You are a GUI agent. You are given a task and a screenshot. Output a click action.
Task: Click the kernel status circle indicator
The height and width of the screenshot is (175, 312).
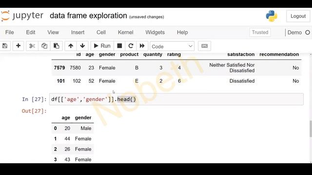pos(308,33)
